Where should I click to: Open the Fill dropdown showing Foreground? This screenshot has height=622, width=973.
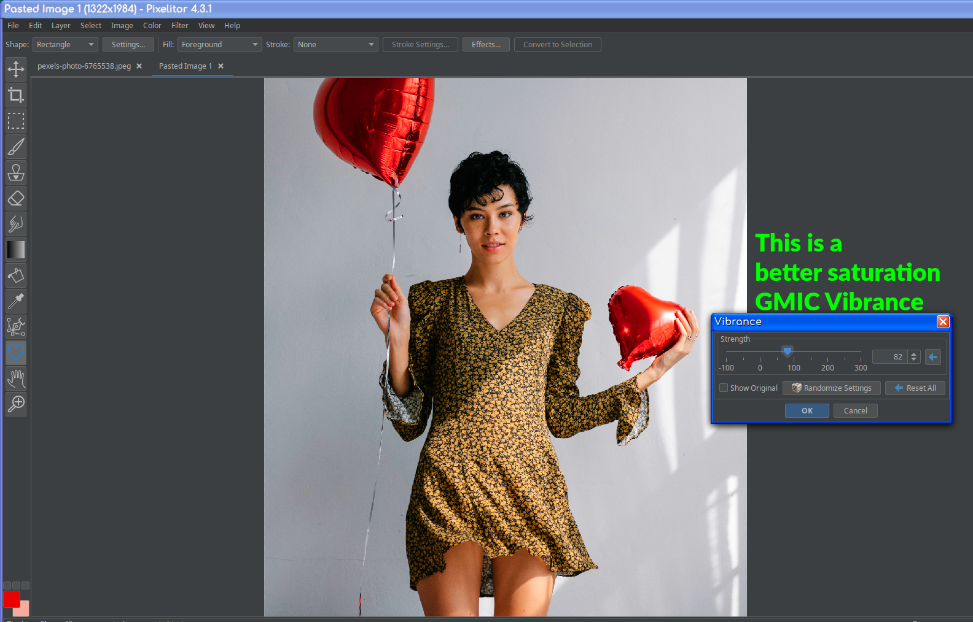click(x=219, y=45)
